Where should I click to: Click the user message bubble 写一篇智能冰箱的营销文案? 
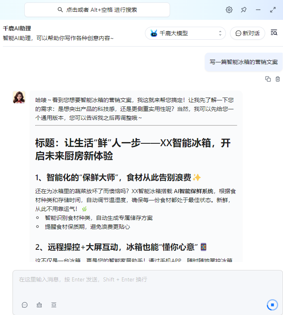tap(243, 62)
